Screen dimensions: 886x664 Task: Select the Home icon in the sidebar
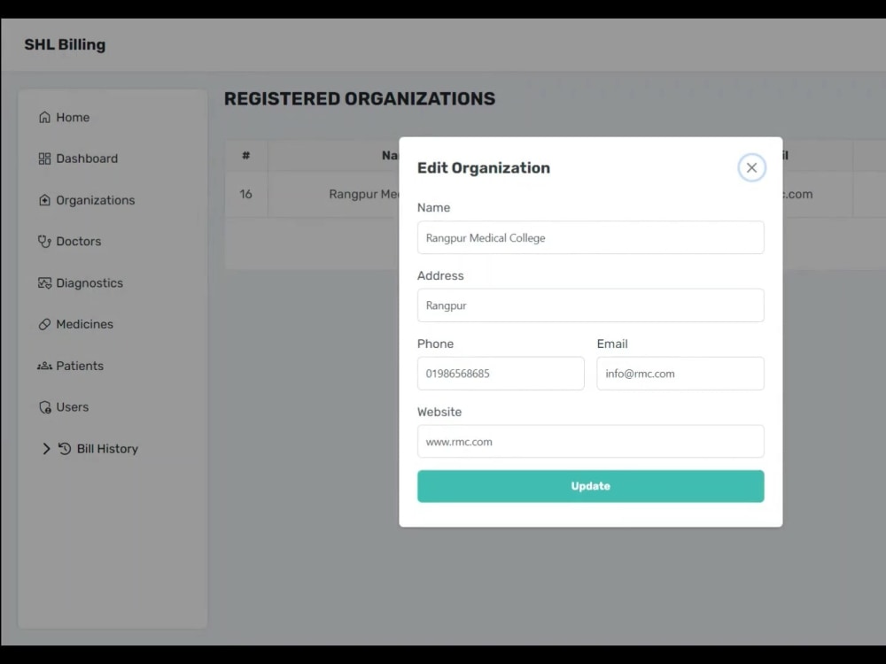(44, 117)
